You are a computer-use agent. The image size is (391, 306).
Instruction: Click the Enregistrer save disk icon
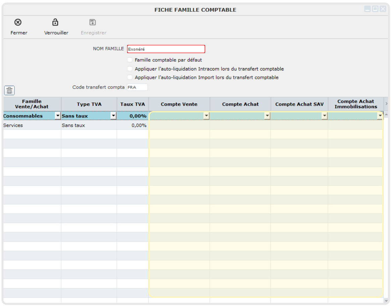93,22
